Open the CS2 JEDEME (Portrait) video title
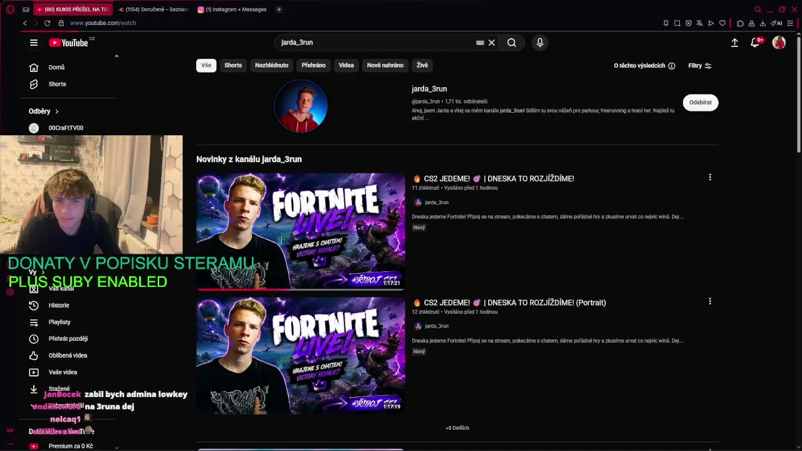Screen dimensions: 802x451 [509, 303]
